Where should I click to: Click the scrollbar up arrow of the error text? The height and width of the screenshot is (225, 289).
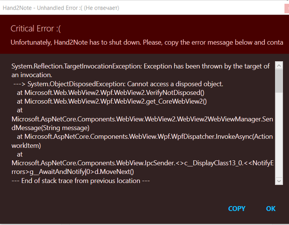click(279, 65)
